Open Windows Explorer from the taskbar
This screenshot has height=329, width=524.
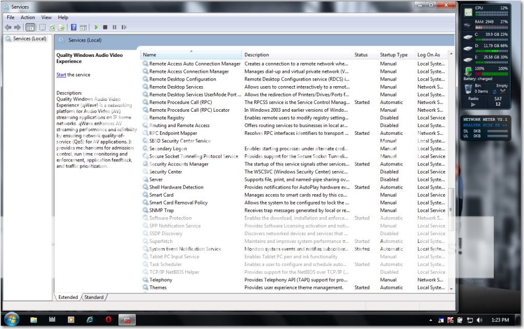pos(33,320)
